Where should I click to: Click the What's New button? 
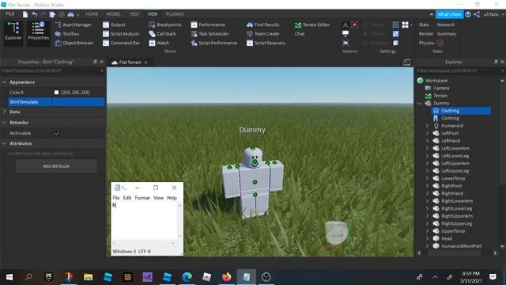click(x=450, y=14)
